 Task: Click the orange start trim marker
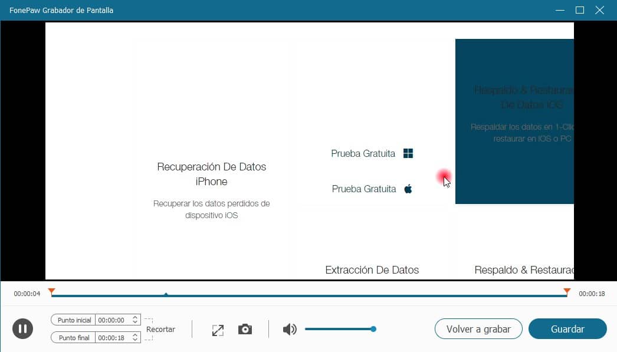[51, 291]
